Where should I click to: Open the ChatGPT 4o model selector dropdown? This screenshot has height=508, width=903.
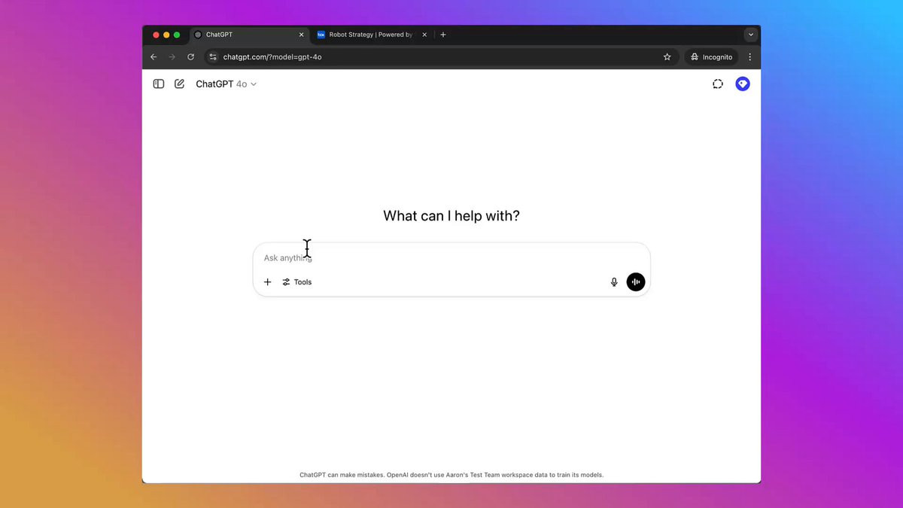tap(226, 84)
